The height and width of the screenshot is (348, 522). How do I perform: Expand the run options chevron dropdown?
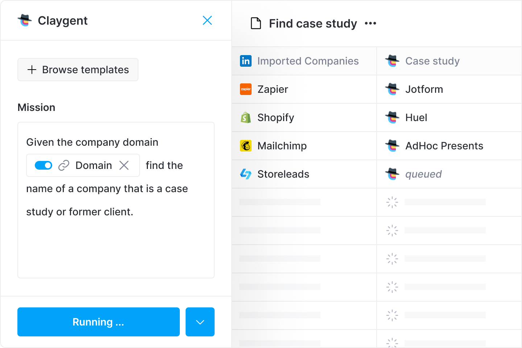tap(200, 322)
